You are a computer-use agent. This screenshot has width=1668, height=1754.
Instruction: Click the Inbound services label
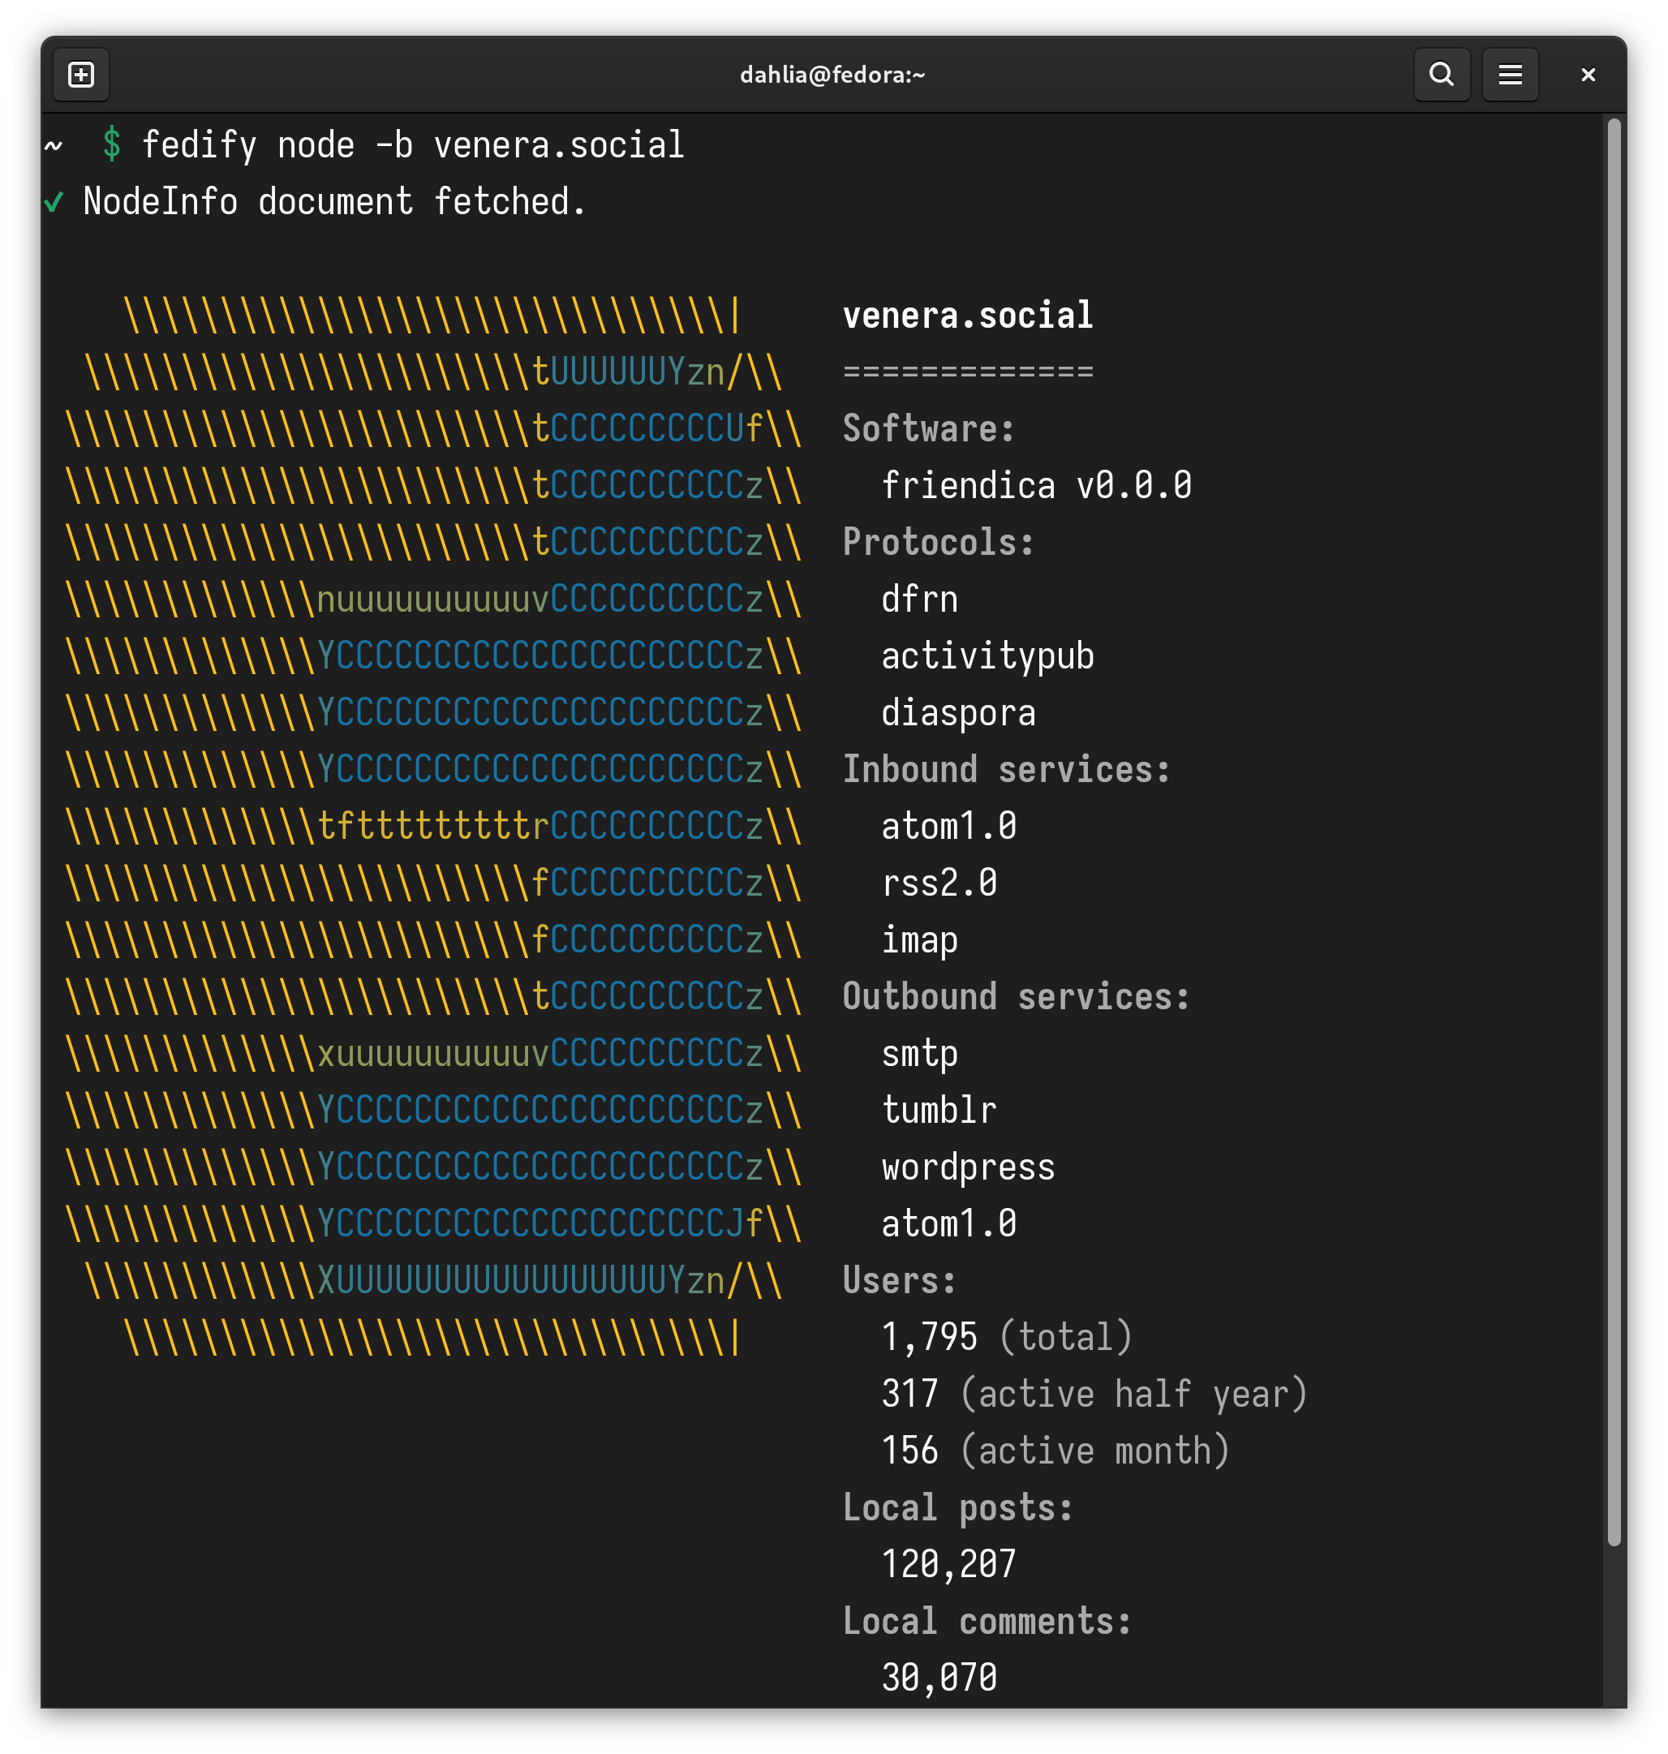[x=1006, y=770]
